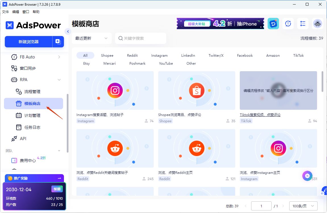The image size is (327, 213).
Task: Open the user avatar profile
Action: [318, 24]
